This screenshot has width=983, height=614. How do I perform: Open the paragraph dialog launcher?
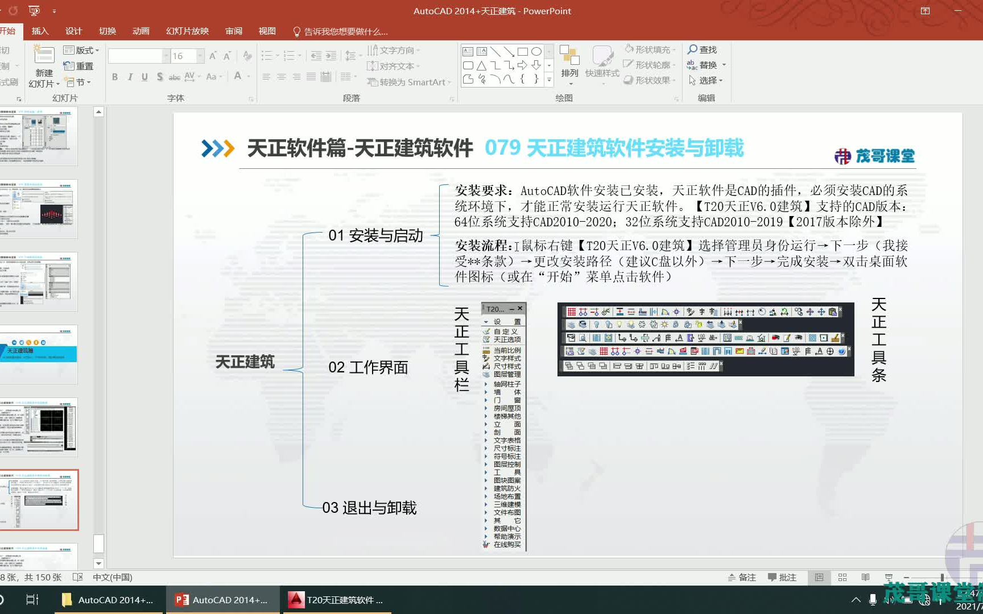(x=452, y=99)
